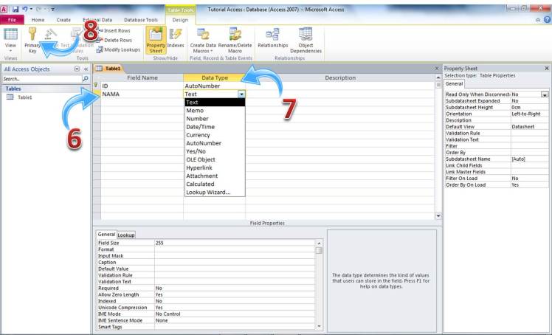Image resolution: width=552 pixels, height=335 pixels.
Task: Open the Relationships window
Action: [272, 38]
